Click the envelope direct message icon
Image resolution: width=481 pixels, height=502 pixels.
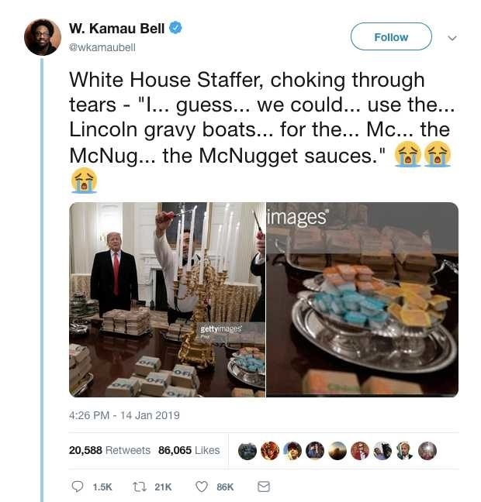(263, 487)
